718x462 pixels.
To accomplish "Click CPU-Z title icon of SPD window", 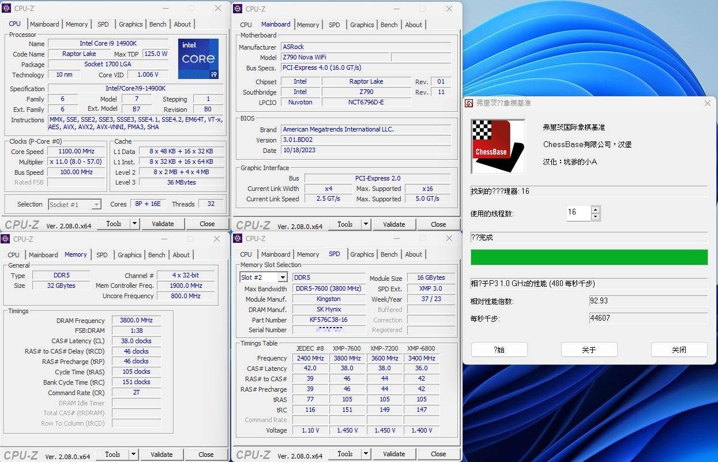I will pyautogui.click(x=238, y=239).
